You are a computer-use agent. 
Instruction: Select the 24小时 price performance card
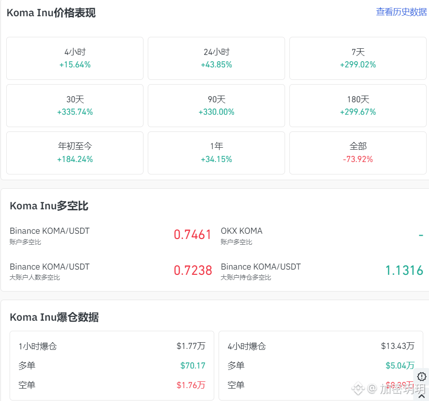point(217,58)
